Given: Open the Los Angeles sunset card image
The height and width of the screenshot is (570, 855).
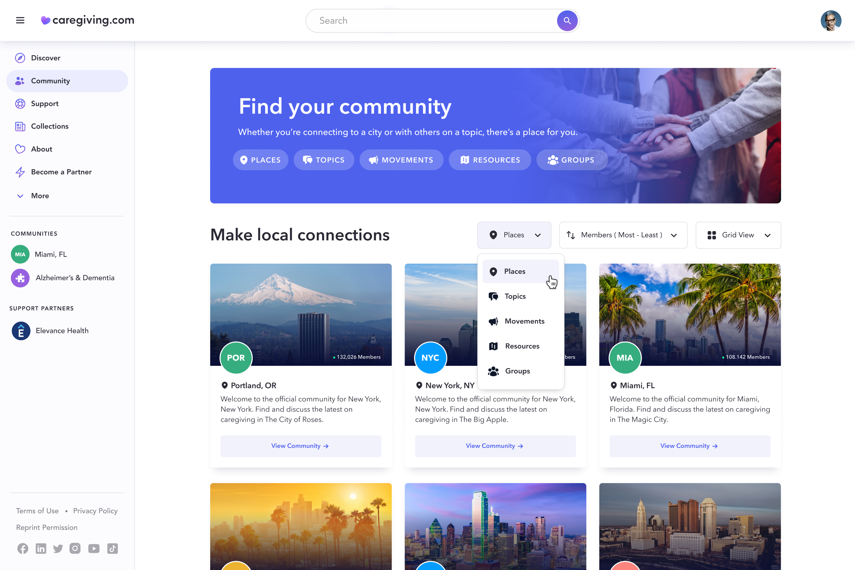Looking at the screenshot, I should tap(301, 526).
